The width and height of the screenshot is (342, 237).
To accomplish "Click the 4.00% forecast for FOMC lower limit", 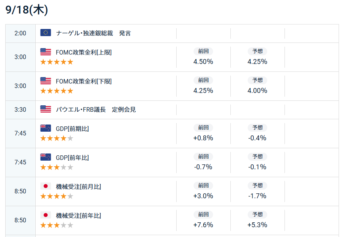I will pyautogui.click(x=257, y=91).
